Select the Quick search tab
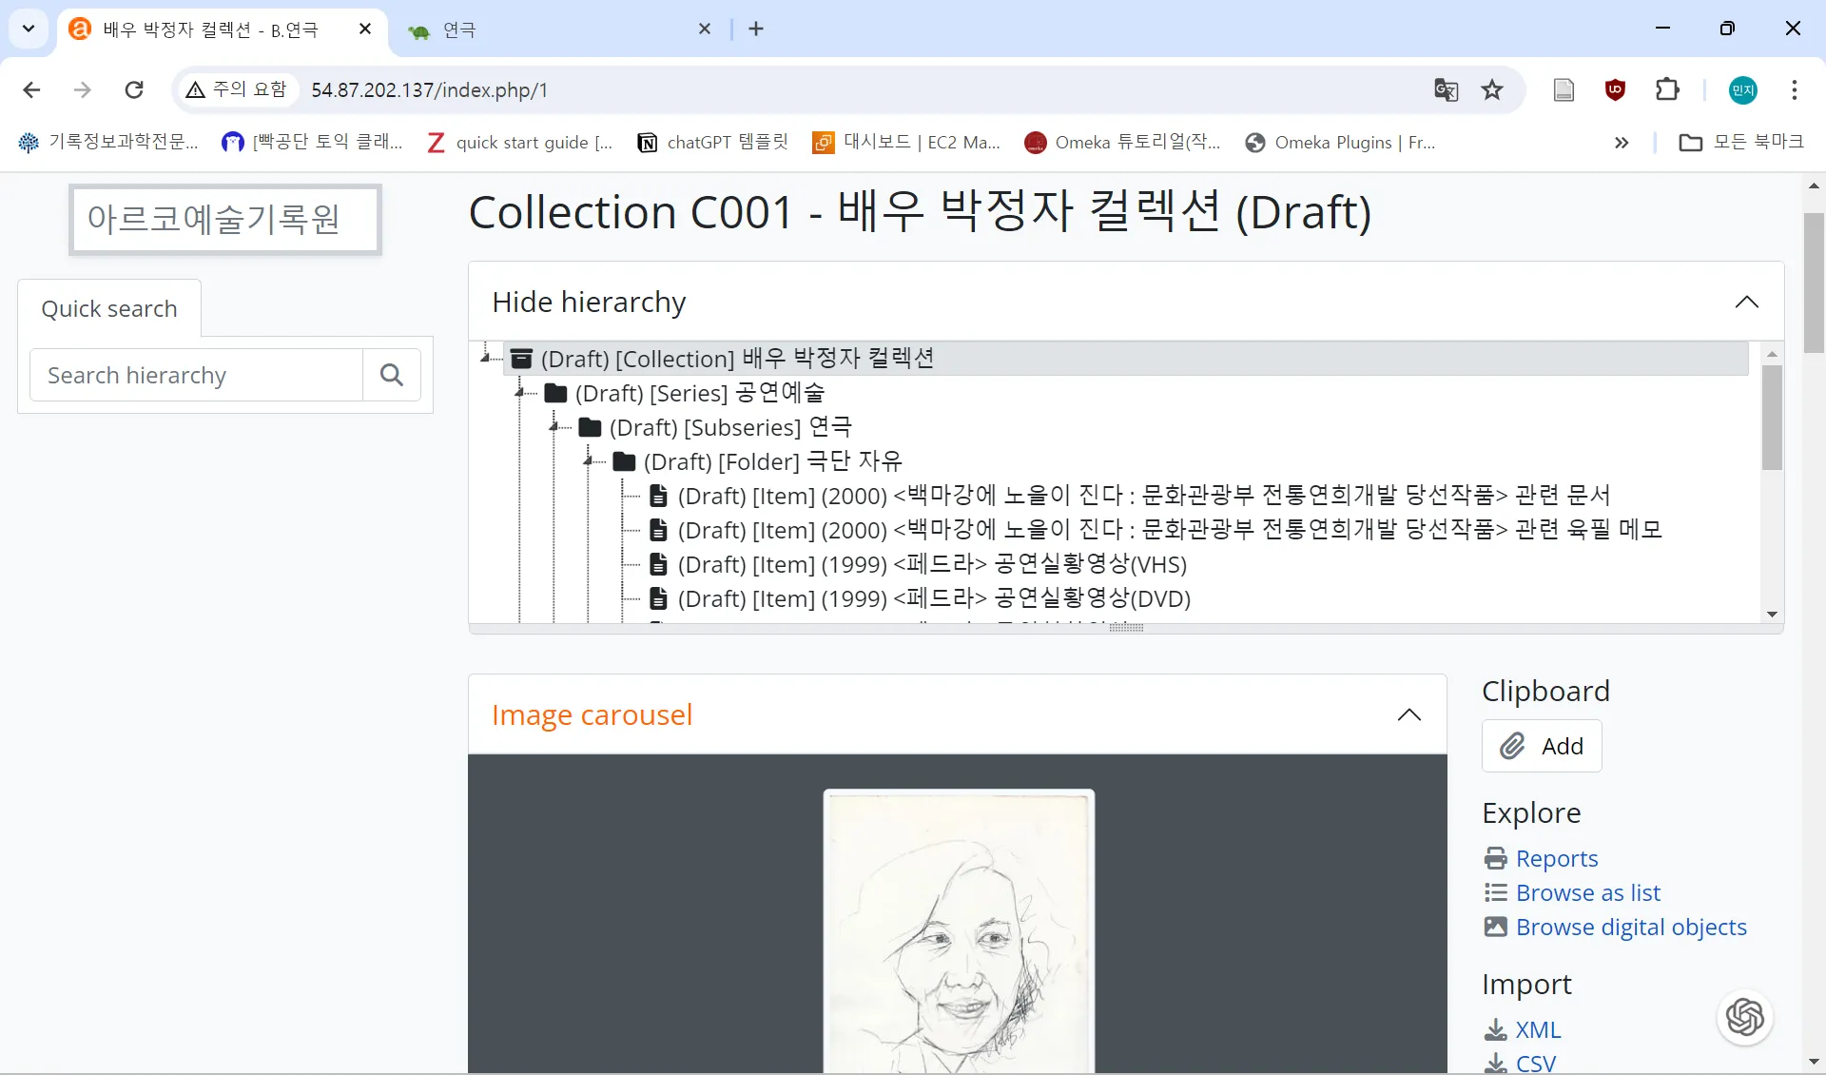Screen dimensions: 1826x1075 click(x=109, y=309)
